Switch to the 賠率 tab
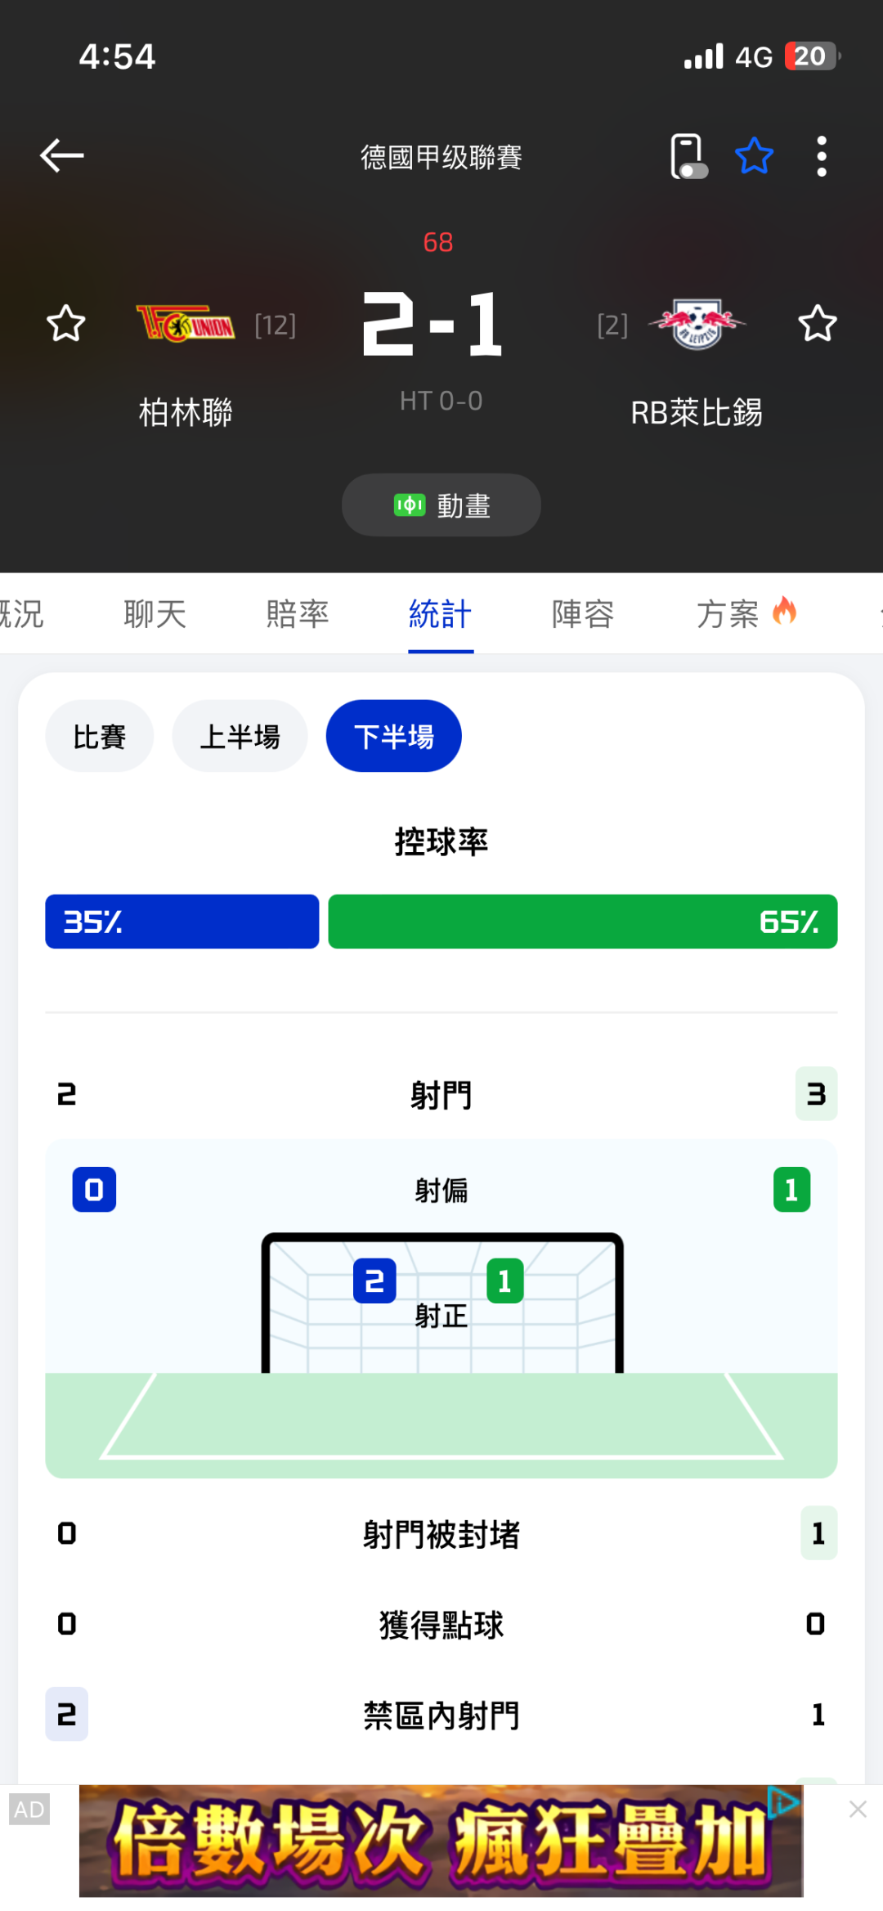 click(x=298, y=614)
